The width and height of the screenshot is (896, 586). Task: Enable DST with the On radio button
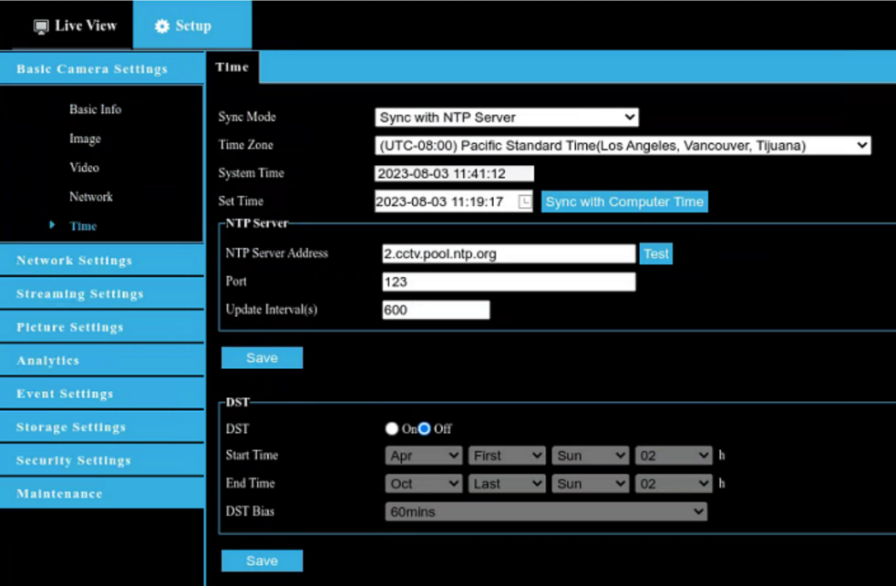pyautogui.click(x=391, y=428)
